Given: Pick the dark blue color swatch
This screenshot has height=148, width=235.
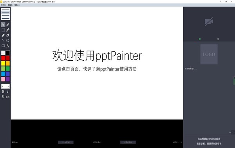Looking at the screenshot, I should tap(8, 74).
